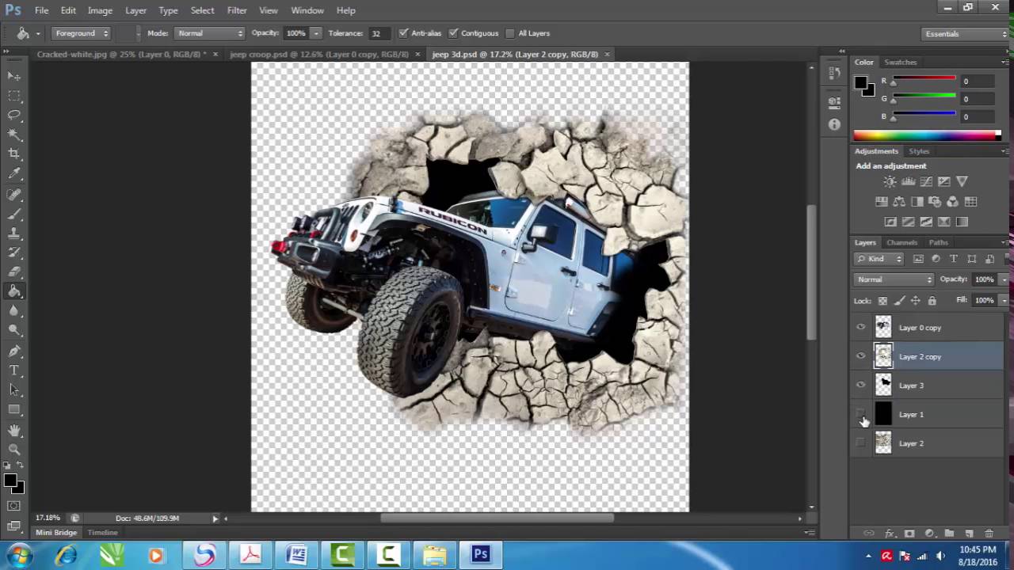This screenshot has width=1014, height=570.
Task: Select the Brush tool
Action: 14,214
